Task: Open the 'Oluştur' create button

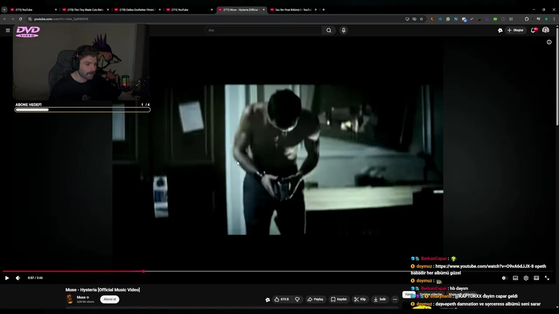Action: (x=515, y=30)
